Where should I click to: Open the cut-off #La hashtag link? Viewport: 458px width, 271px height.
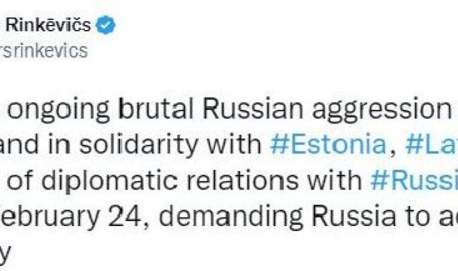click(x=432, y=144)
